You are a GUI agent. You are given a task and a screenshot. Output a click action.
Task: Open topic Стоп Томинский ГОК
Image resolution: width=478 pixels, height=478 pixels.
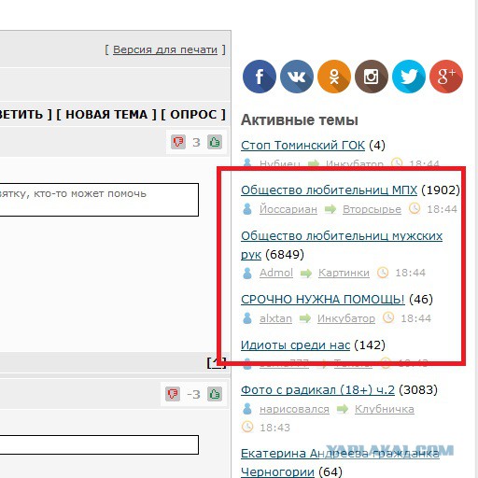pyautogui.click(x=302, y=146)
